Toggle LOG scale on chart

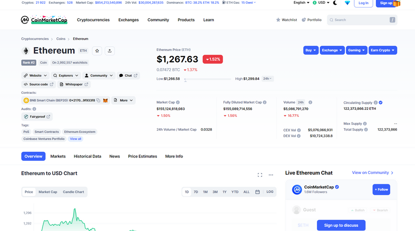point(270,192)
